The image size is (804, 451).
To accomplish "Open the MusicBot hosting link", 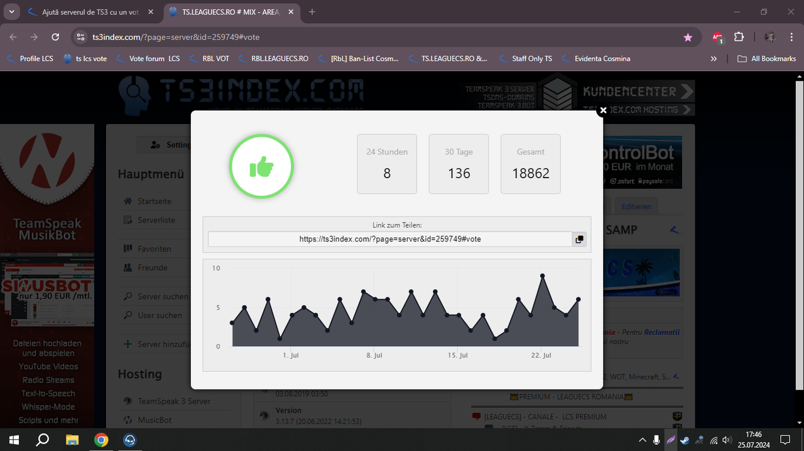I will (155, 420).
